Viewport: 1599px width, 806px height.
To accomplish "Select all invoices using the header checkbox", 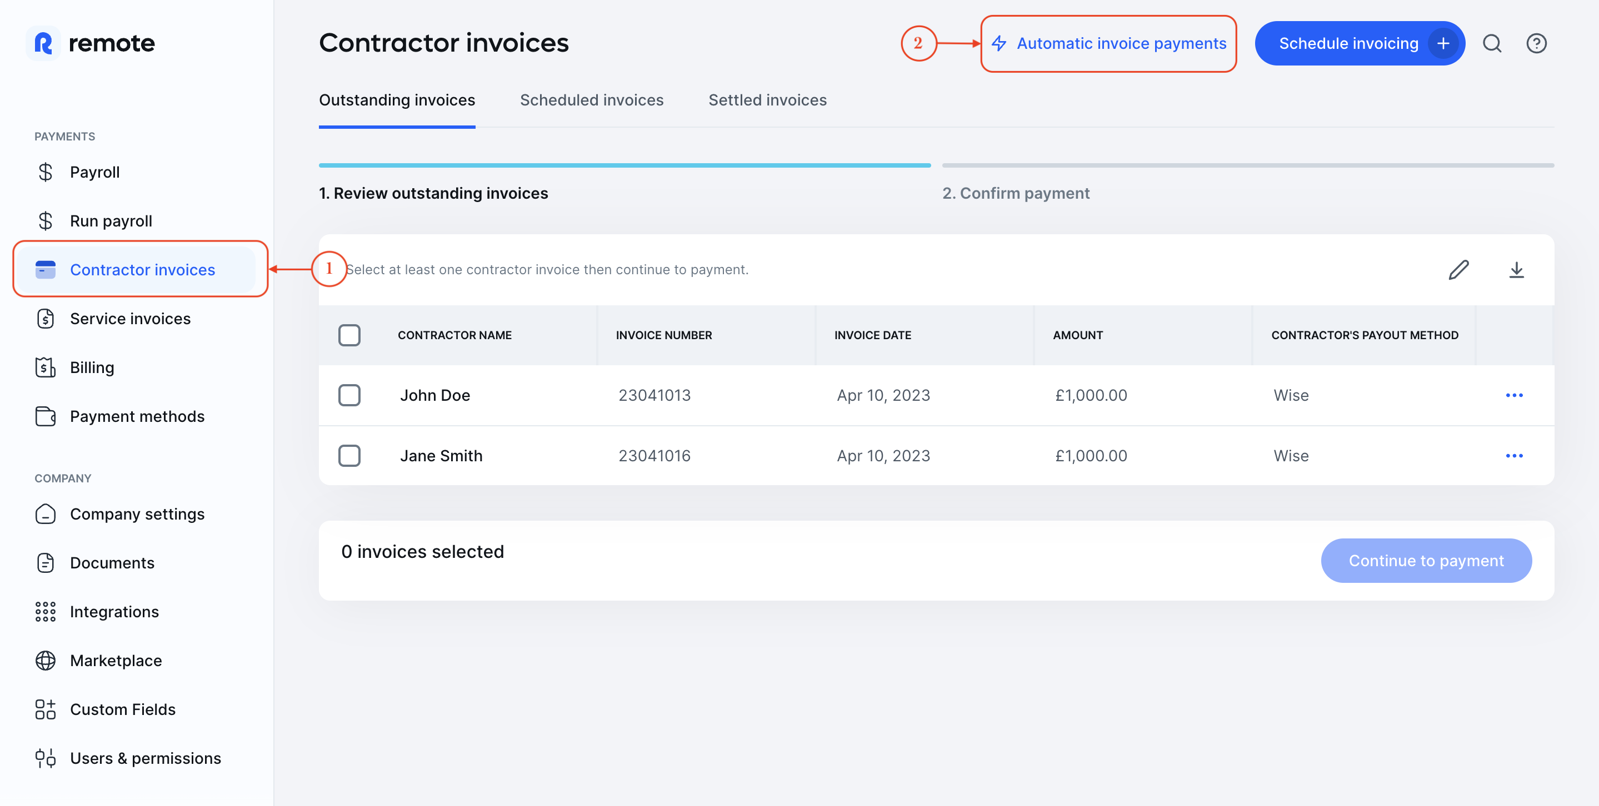I will pos(349,335).
